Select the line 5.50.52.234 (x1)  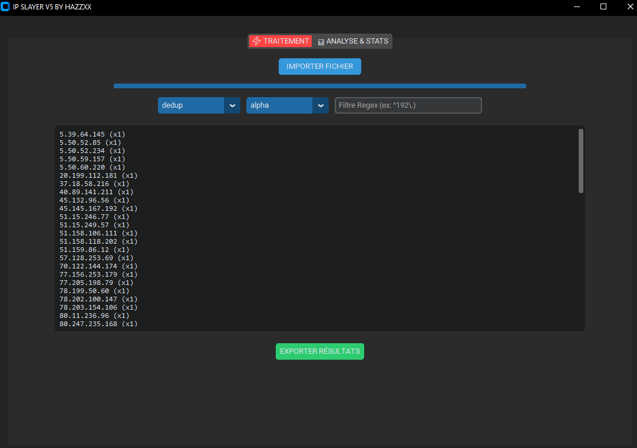pos(92,151)
